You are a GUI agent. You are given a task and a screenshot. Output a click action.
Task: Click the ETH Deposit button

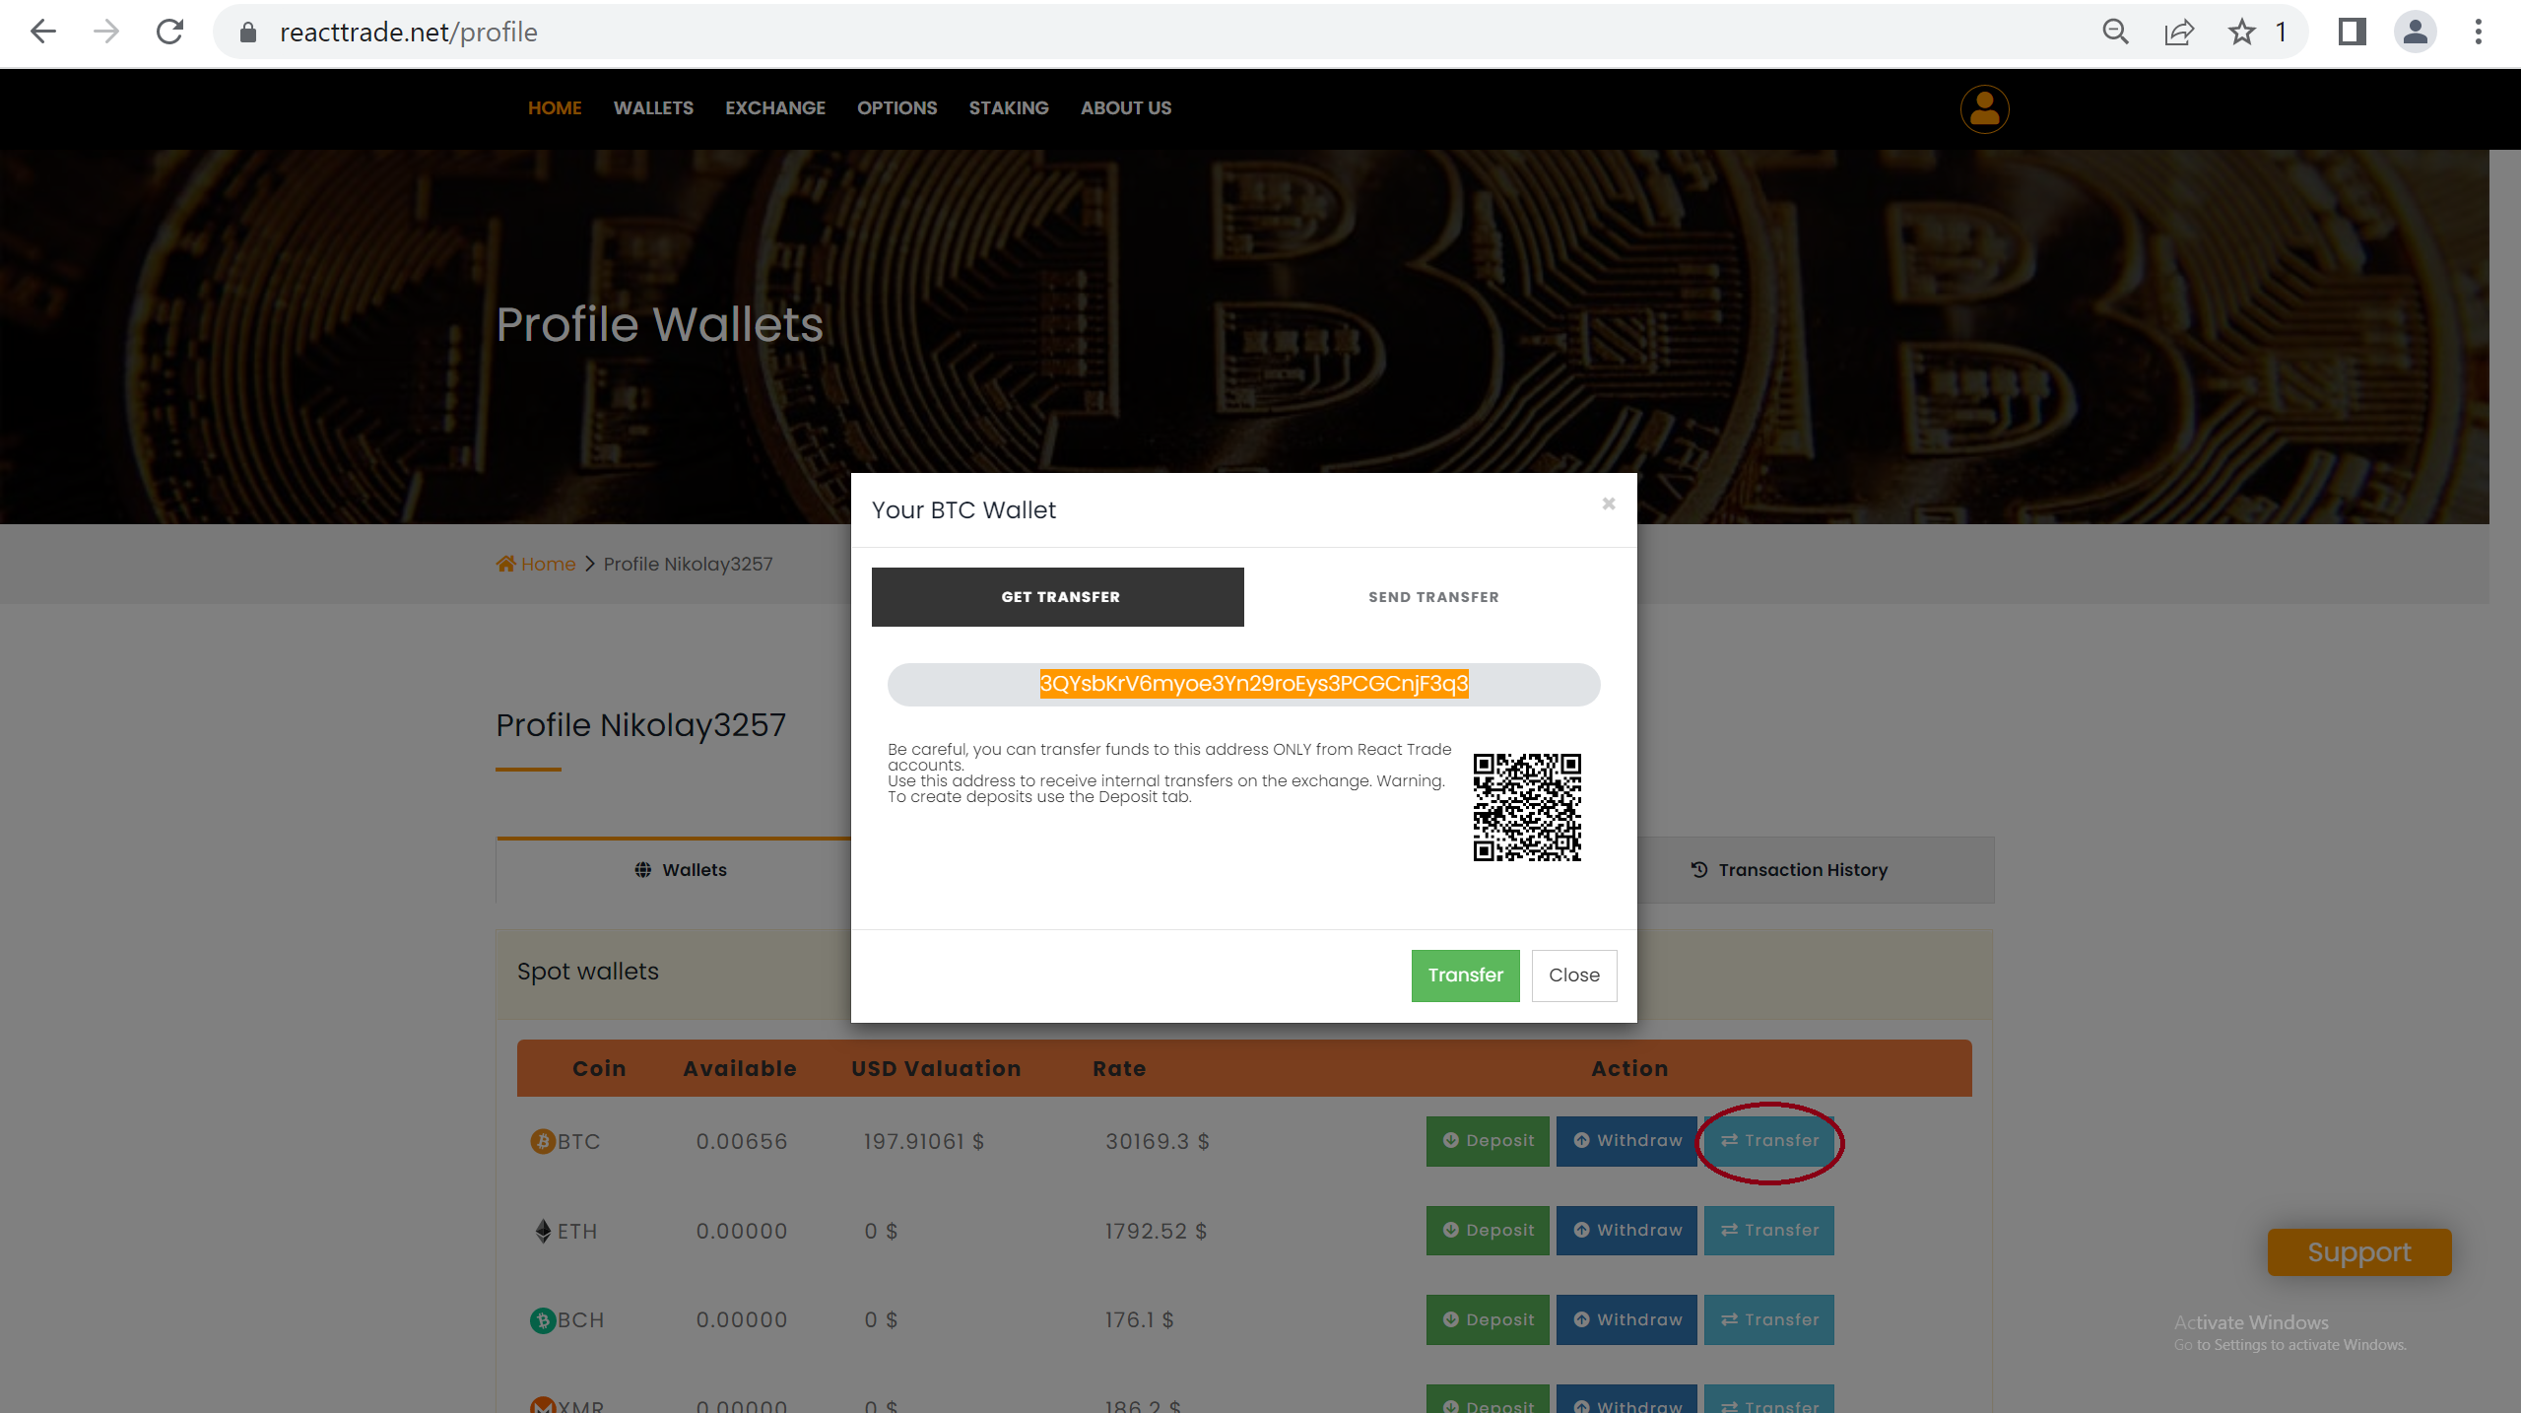click(1488, 1231)
